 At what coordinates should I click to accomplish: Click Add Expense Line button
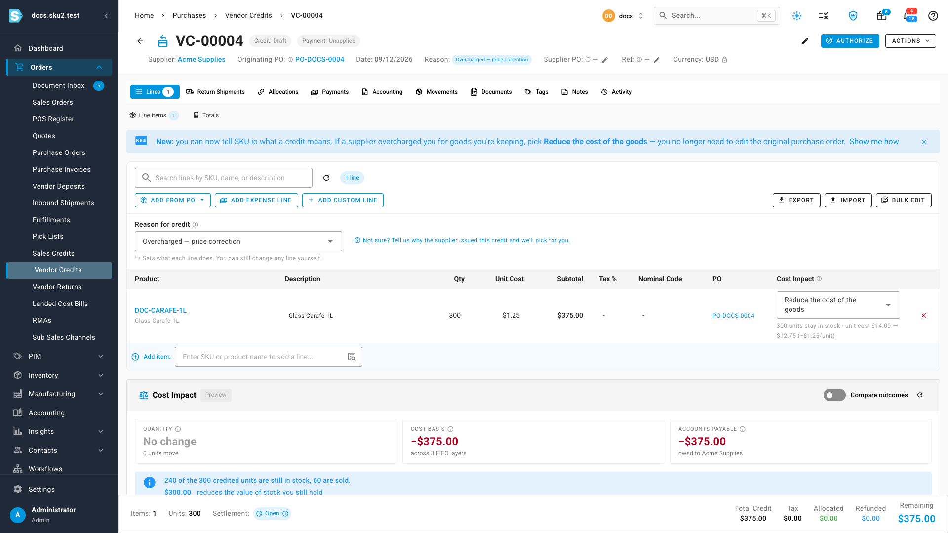tap(256, 200)
